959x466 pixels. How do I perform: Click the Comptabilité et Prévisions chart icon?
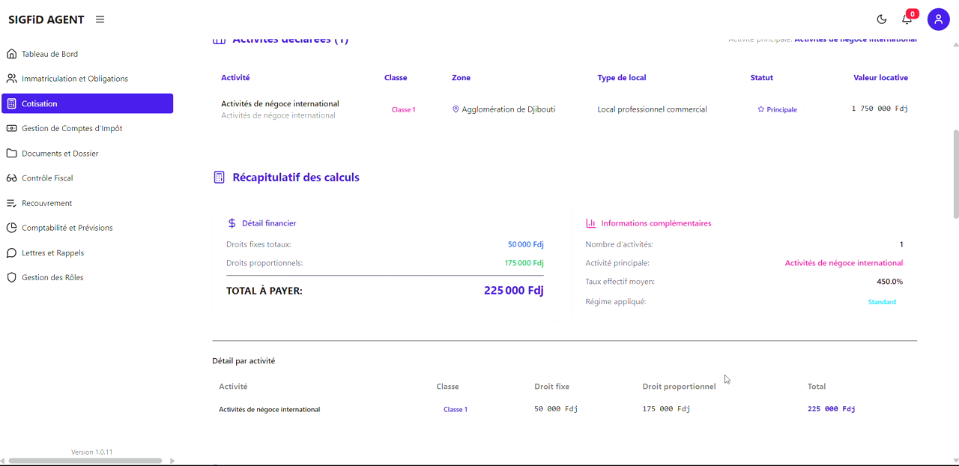[10, 228]
